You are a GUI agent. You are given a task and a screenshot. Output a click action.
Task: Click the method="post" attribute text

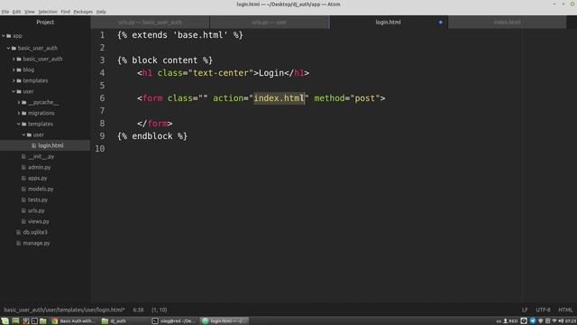[x=347, y=98]
